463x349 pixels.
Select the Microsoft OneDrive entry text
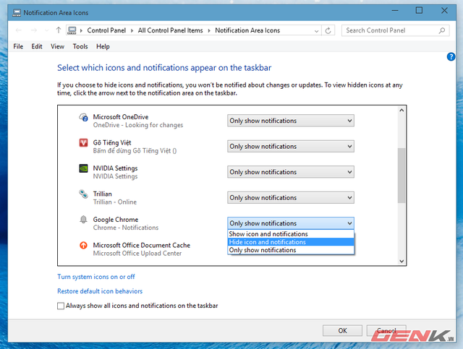click(x=121, y=117)
